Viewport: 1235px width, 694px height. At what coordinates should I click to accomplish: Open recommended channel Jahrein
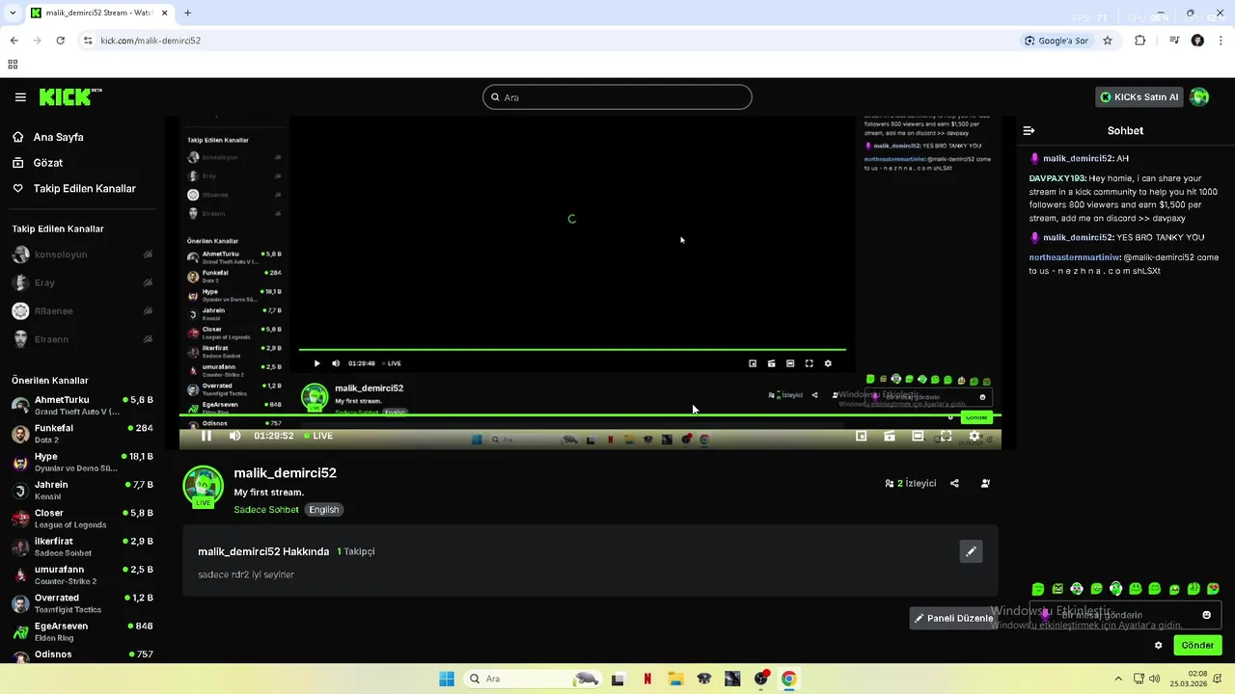(82, 490)
